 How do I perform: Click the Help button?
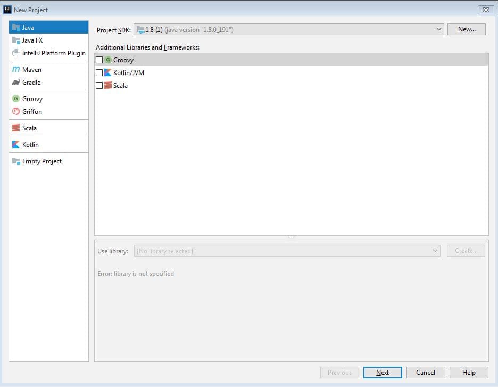(469, 373)
